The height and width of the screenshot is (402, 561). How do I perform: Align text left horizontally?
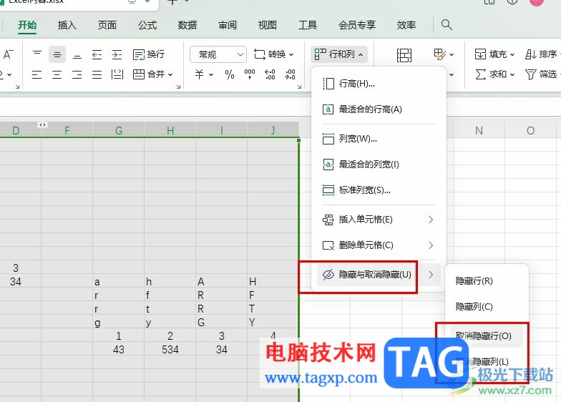pos(37,74)
